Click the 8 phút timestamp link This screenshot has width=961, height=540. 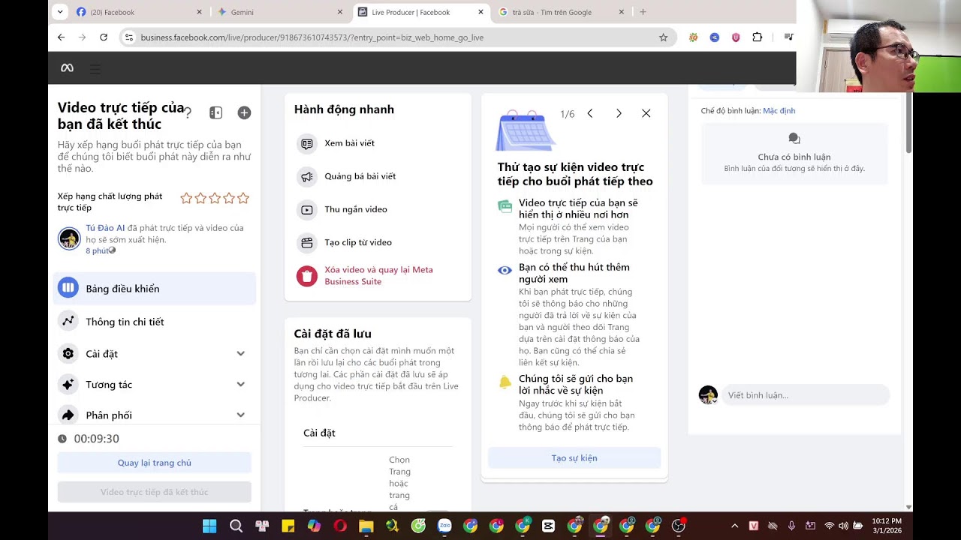[x=97, y=251]
